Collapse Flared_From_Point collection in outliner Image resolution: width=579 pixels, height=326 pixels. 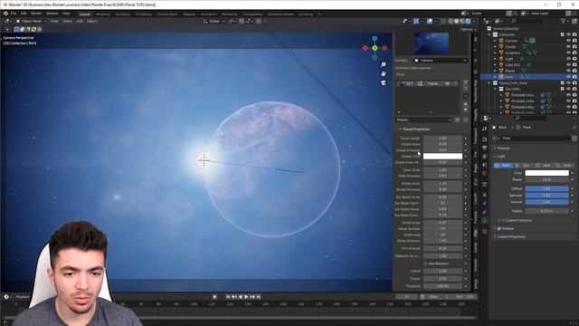490,82
